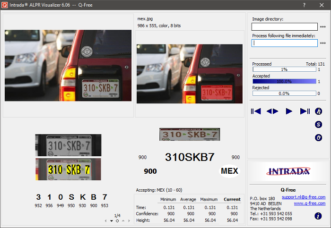This screenshot has height=228, width=331.
Task: Click the Rejected 0.0% progress bar
Action: [284, 93]
